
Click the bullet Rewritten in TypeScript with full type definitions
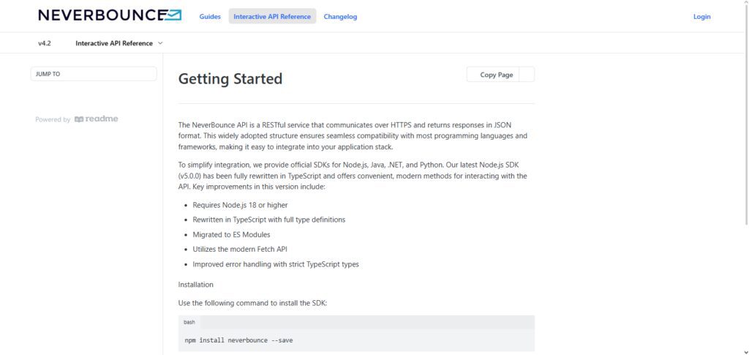(269, 220)
